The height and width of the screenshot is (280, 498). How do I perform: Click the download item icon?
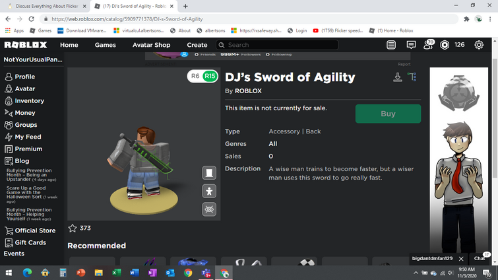click(397, 77)
